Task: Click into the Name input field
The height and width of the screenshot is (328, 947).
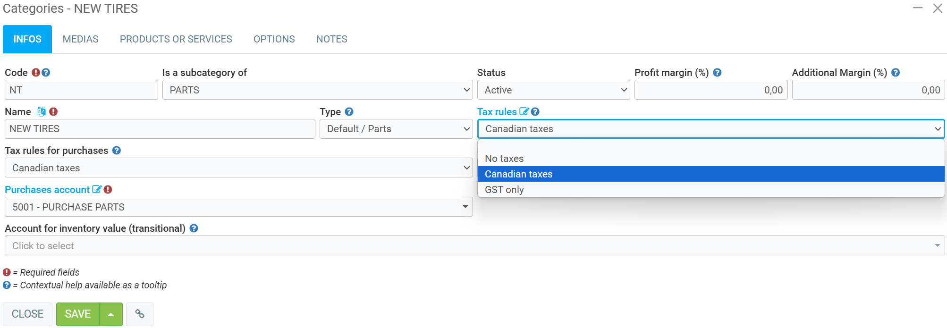Action: 160,129
